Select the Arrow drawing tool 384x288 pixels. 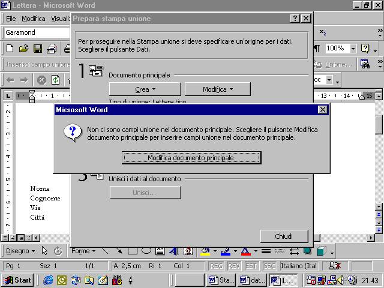tap(119, 251)
